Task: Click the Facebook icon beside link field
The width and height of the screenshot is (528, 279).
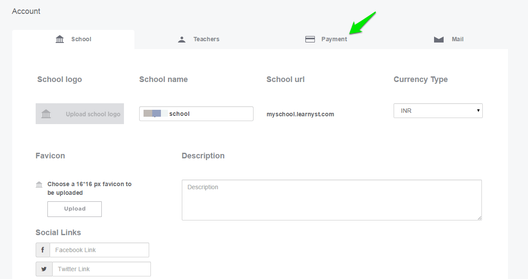Action: pyautogui.click(x=43, y=250)
